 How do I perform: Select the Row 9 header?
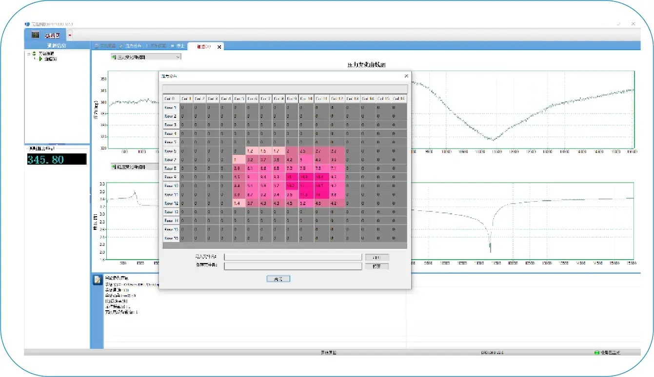pyautogui.click(x=171, y=177)
